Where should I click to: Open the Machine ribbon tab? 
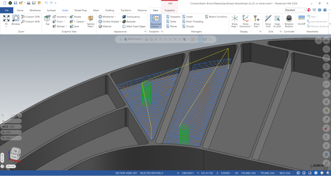click(142, 10)
